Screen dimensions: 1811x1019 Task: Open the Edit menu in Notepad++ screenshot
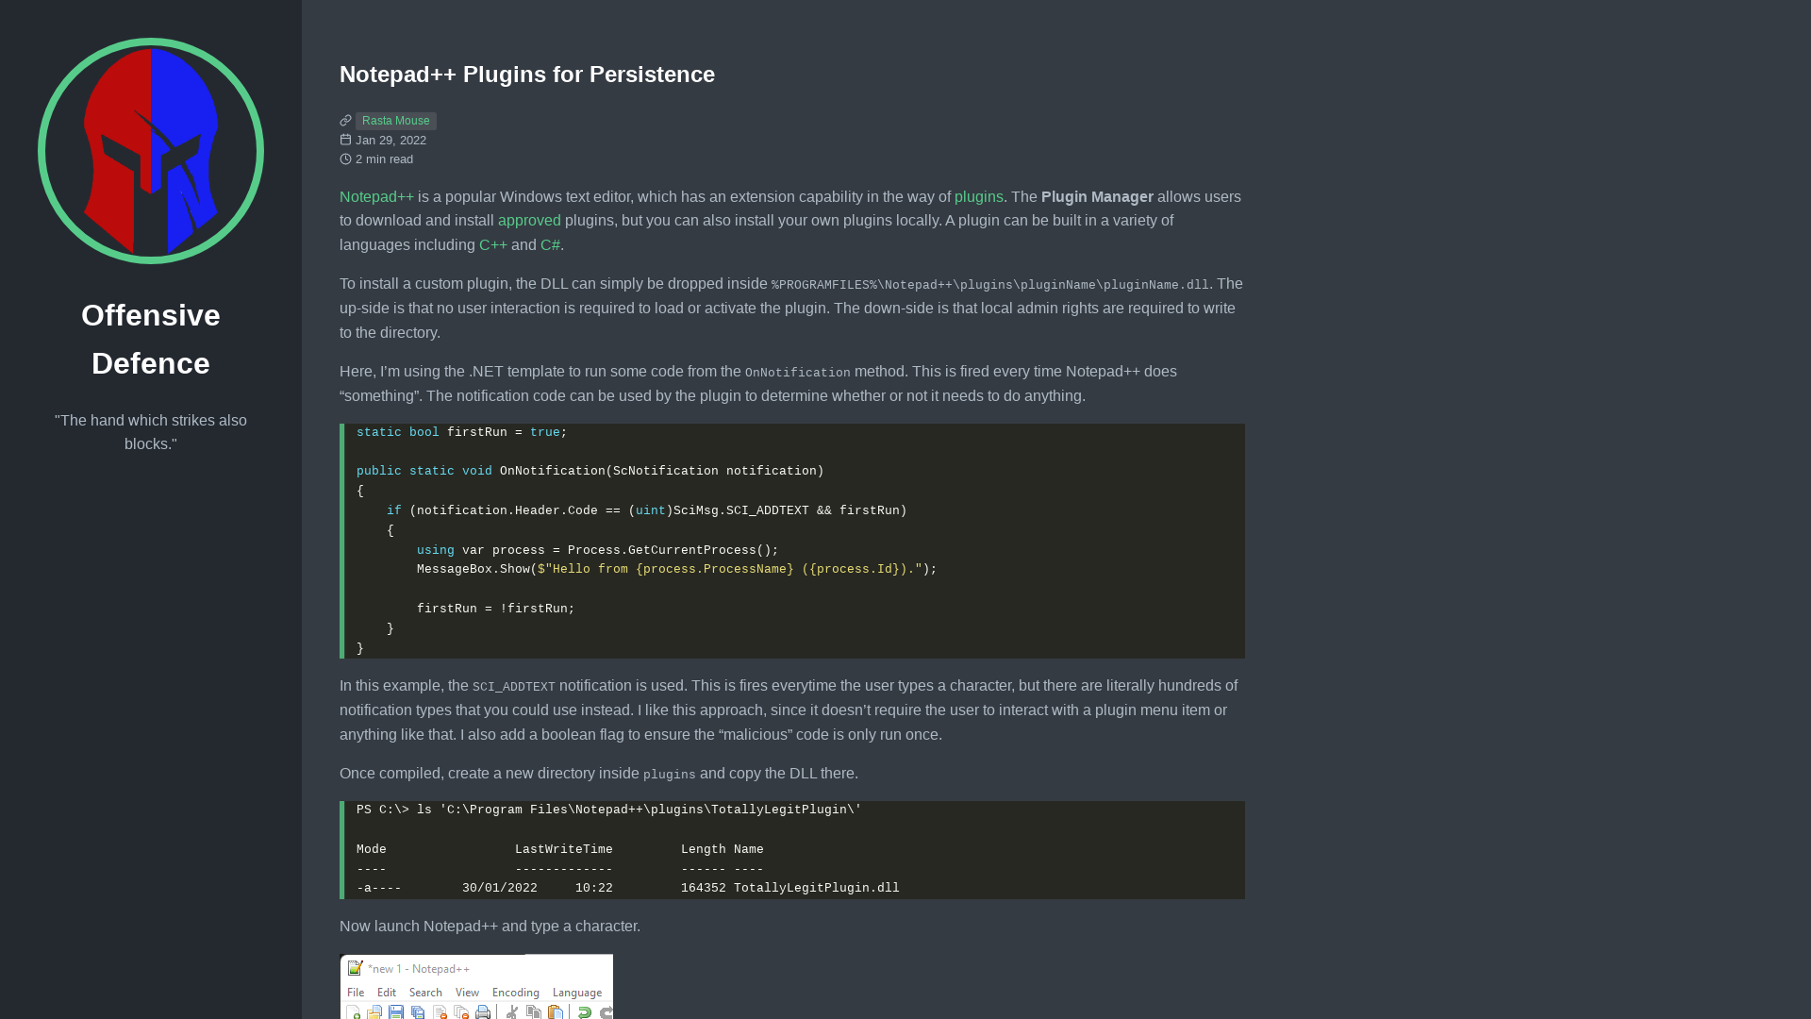pos(387,993)
